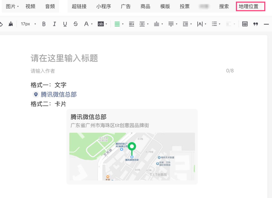Click the article title field 请在这里输入标题
Viewport: 272px width, 198px height.
(x=64, y=58)
